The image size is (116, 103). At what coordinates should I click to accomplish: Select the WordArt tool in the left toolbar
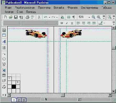click(4, 41)
